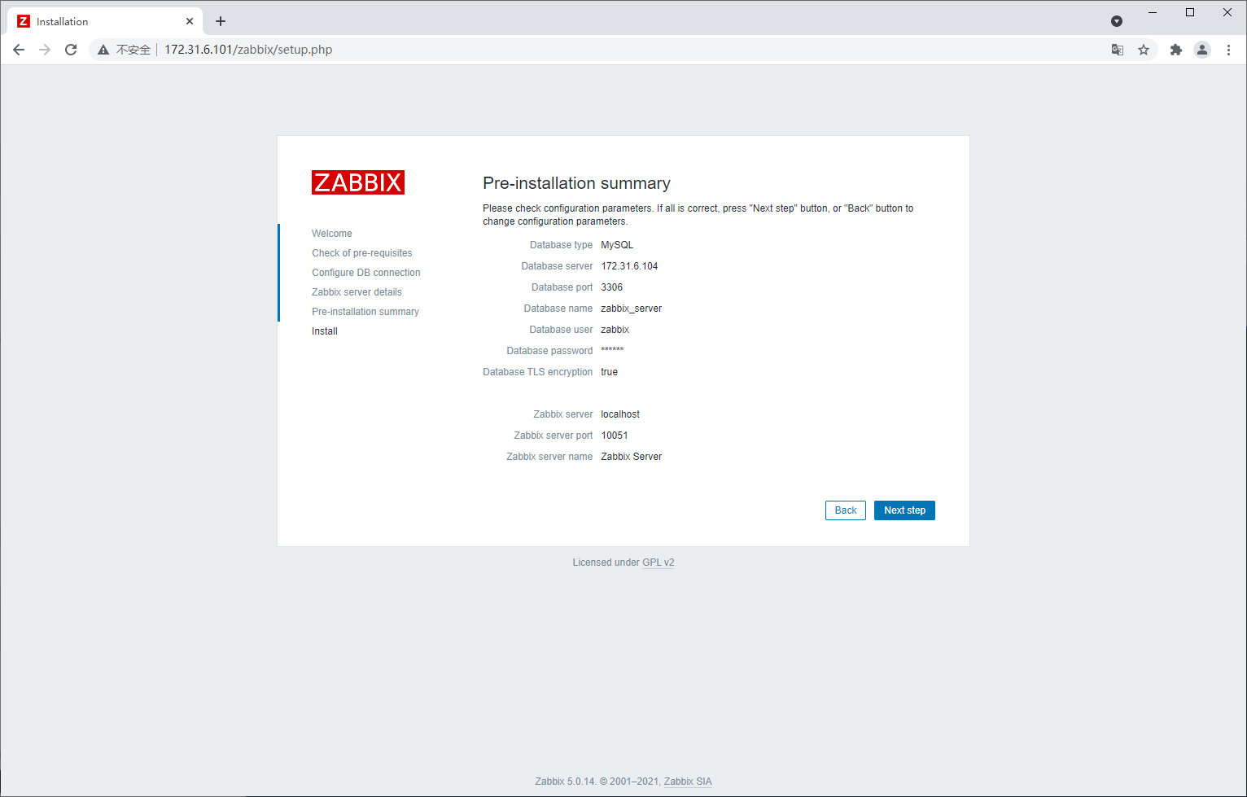Open the Google Translate icon in address bar
Image resolution: width=1247 pixels, height=797 pixels.
(1117, 49)
